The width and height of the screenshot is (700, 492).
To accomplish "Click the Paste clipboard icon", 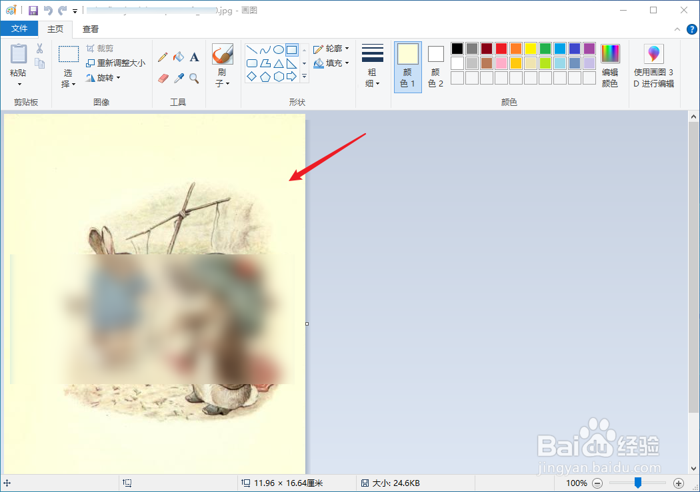I will pyautogui.click(x=18, y=53).
